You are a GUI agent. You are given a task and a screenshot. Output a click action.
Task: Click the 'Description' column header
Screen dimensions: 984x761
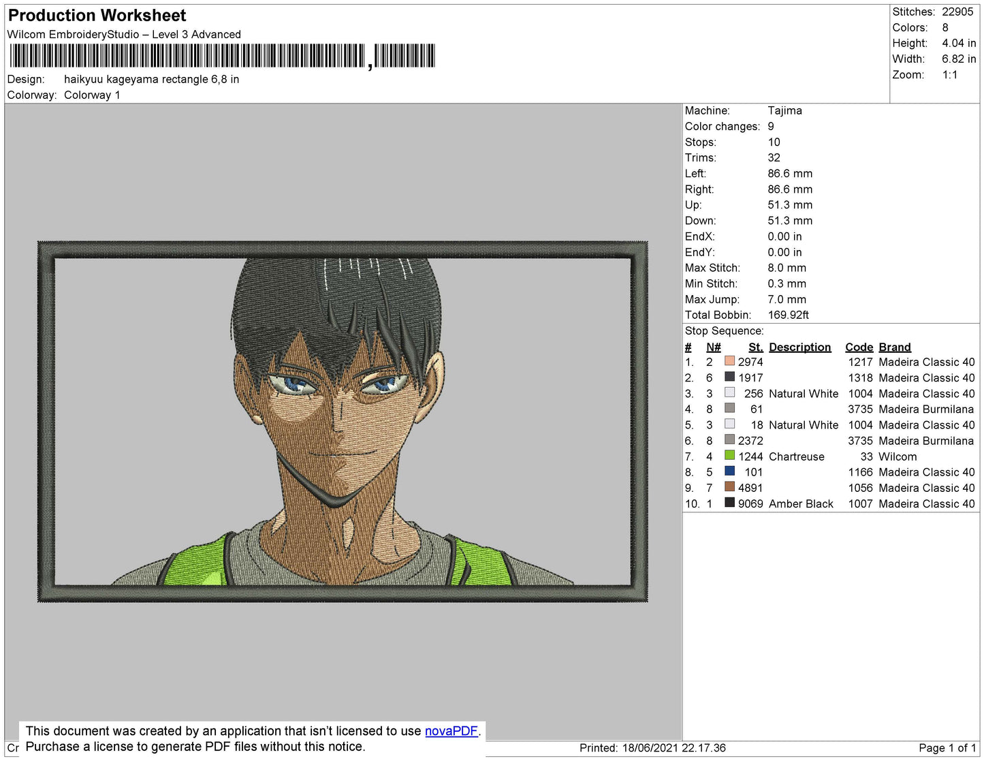[x=799, y=347]
